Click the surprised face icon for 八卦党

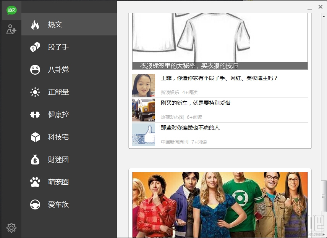[35, 70]
